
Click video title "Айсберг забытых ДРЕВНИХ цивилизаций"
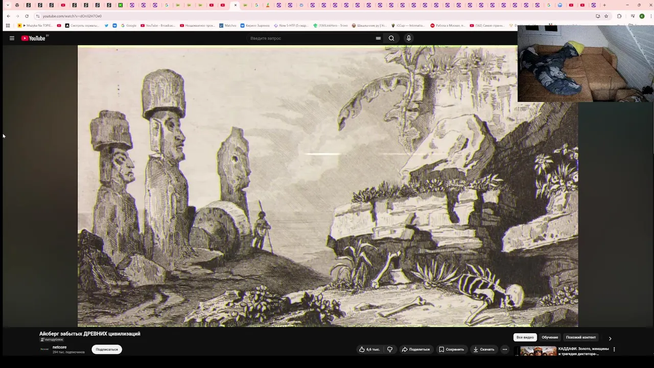[90, 334]
